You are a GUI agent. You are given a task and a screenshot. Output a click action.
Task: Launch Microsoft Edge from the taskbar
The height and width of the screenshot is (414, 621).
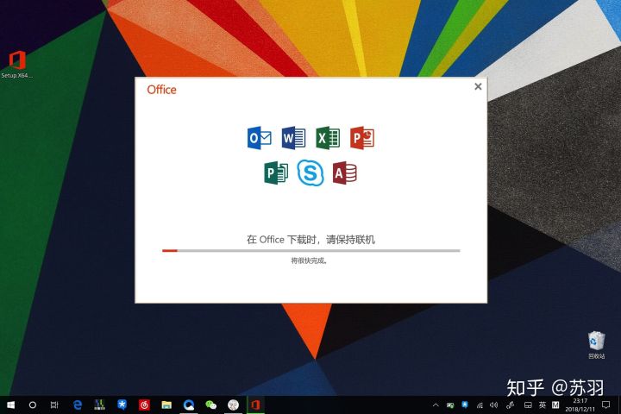pos(78,405)
